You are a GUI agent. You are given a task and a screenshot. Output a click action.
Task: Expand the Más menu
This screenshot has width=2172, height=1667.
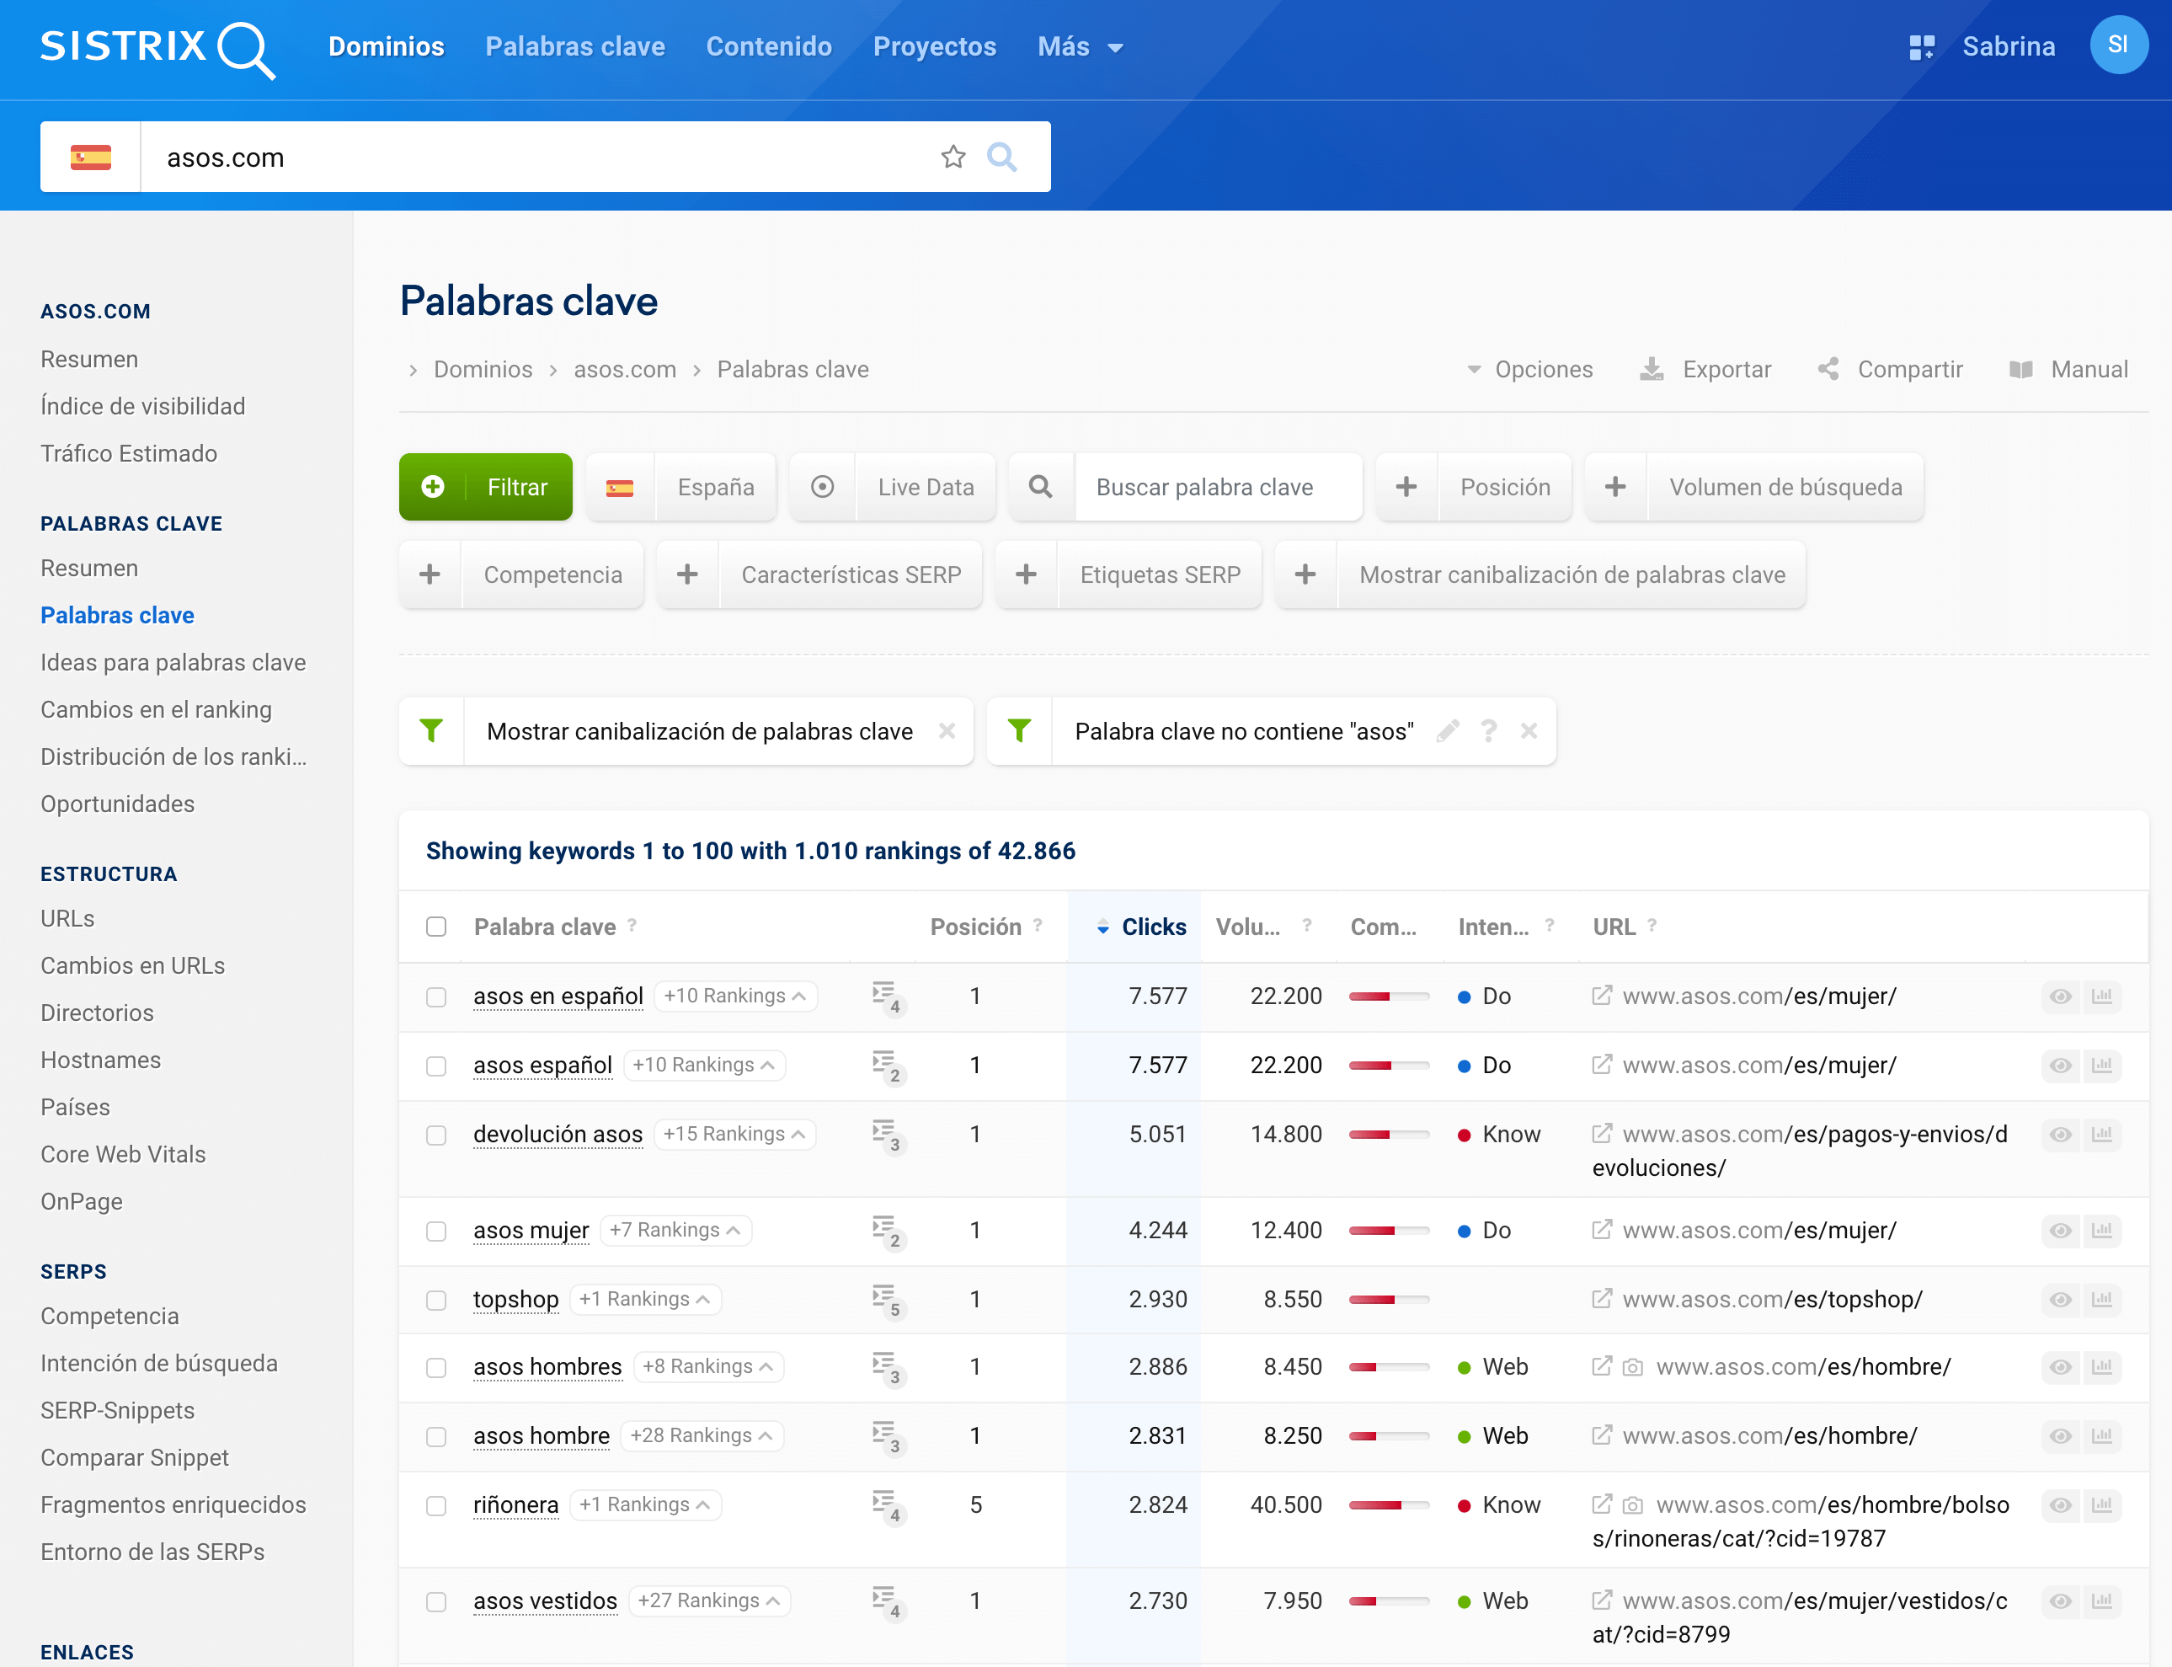(x=1080, y=46)
